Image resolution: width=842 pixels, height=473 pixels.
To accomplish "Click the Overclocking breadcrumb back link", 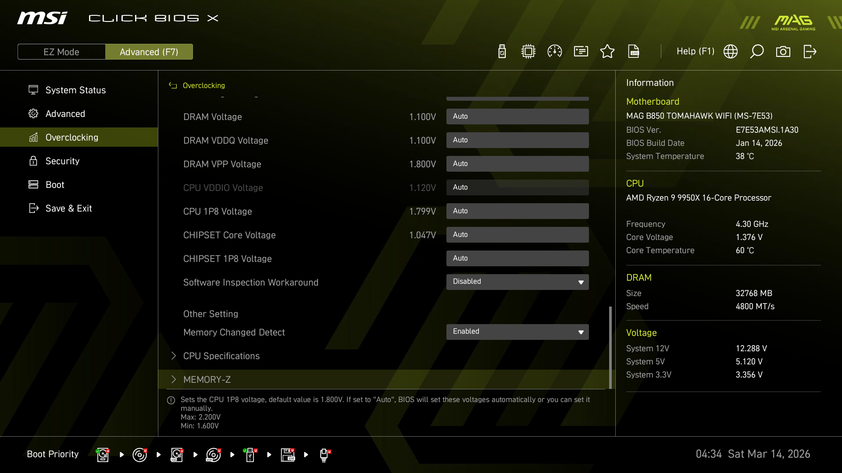I will tap(203, 85).
